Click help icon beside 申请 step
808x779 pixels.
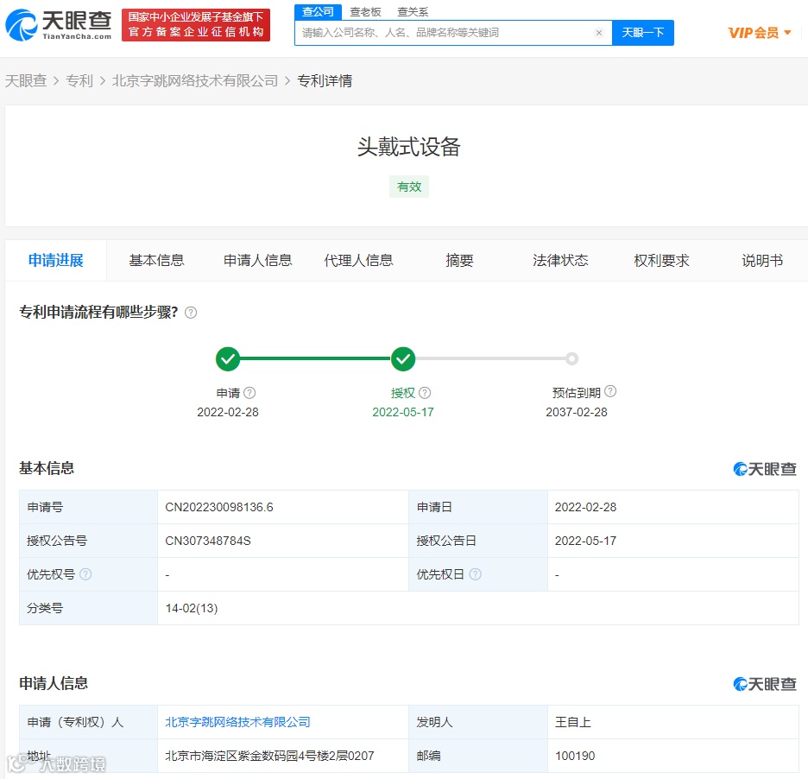[x=249, y=393]
